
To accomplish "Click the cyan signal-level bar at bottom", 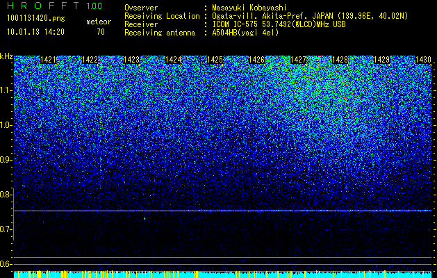I will coord(222,275).
